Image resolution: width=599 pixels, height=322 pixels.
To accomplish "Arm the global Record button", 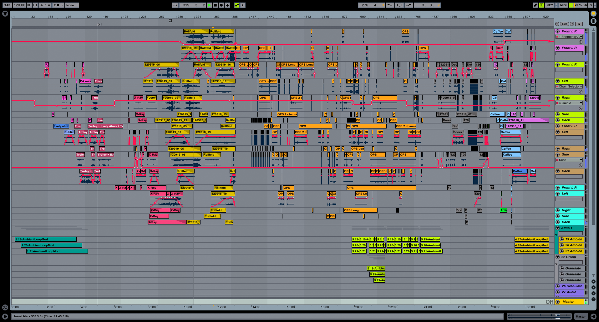I will (x=221, y=5).
